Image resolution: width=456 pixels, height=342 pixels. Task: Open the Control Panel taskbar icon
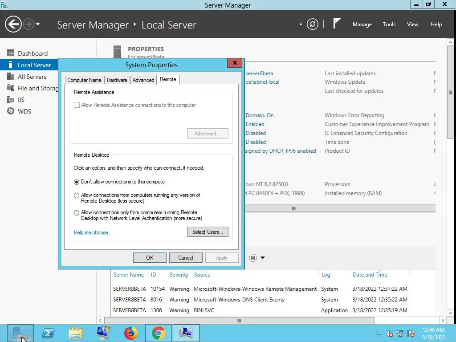tap(103, 333)
